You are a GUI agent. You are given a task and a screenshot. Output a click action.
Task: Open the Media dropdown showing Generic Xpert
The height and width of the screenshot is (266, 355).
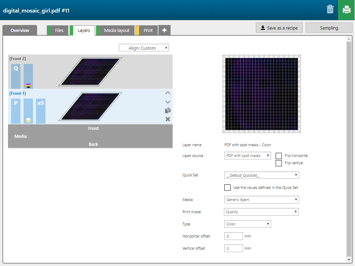point(261,200)
